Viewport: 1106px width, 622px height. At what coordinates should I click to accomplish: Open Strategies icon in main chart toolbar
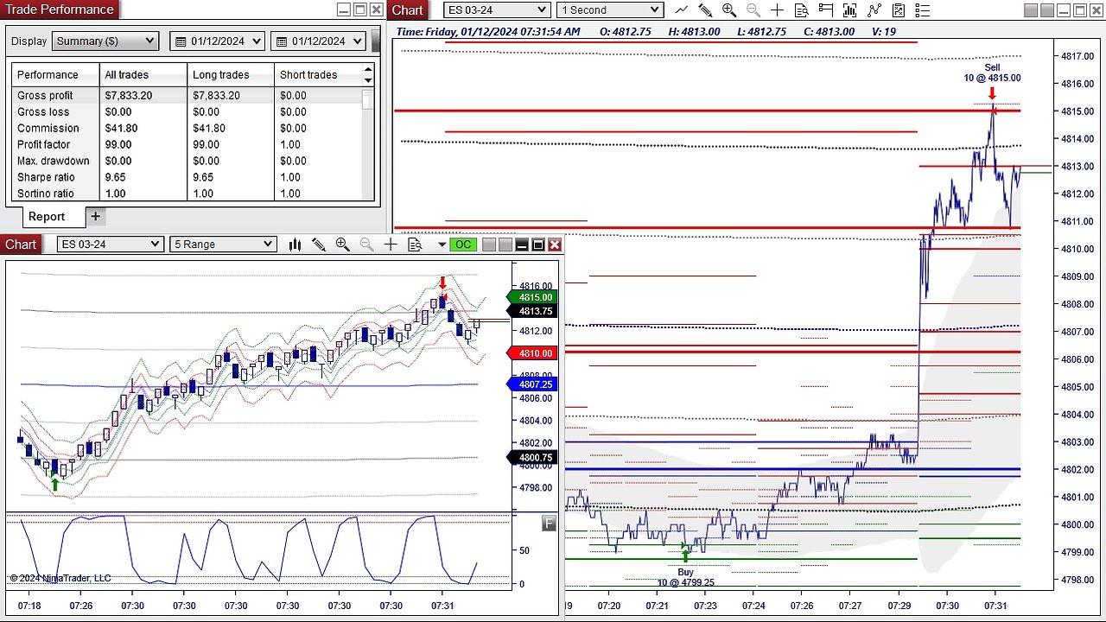click(874, 10)
